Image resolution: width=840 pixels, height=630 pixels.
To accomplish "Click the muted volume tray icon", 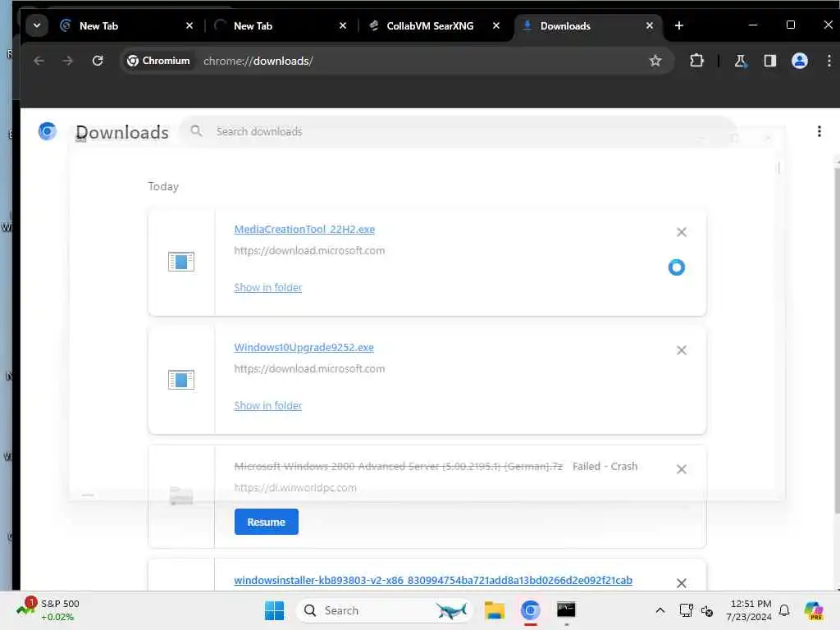I will [706, 610].
